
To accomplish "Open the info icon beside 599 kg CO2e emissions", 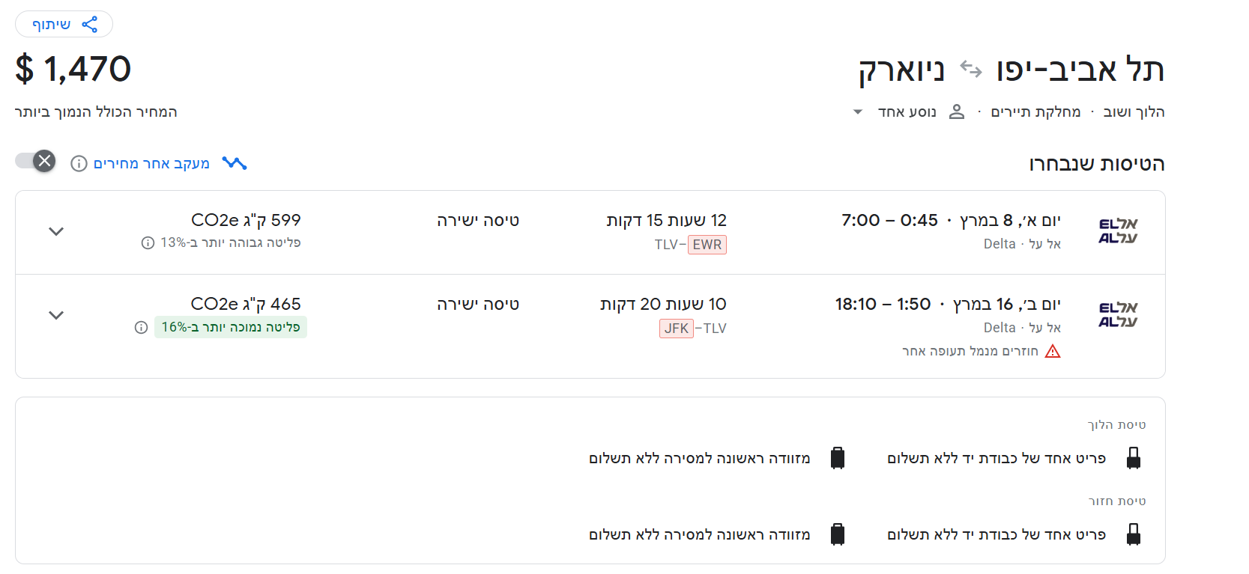I will coord(146,241).
